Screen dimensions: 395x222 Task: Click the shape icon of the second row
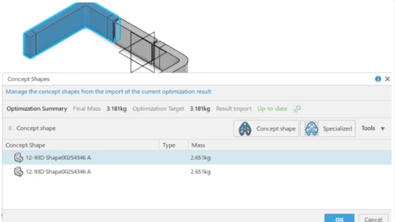pyautogui.click(x=19, y=172)
